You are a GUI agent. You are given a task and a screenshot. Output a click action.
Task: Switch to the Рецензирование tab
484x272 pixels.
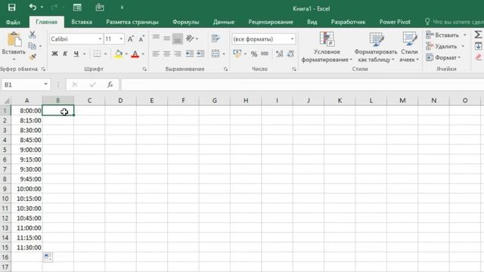tap(271, 22)
